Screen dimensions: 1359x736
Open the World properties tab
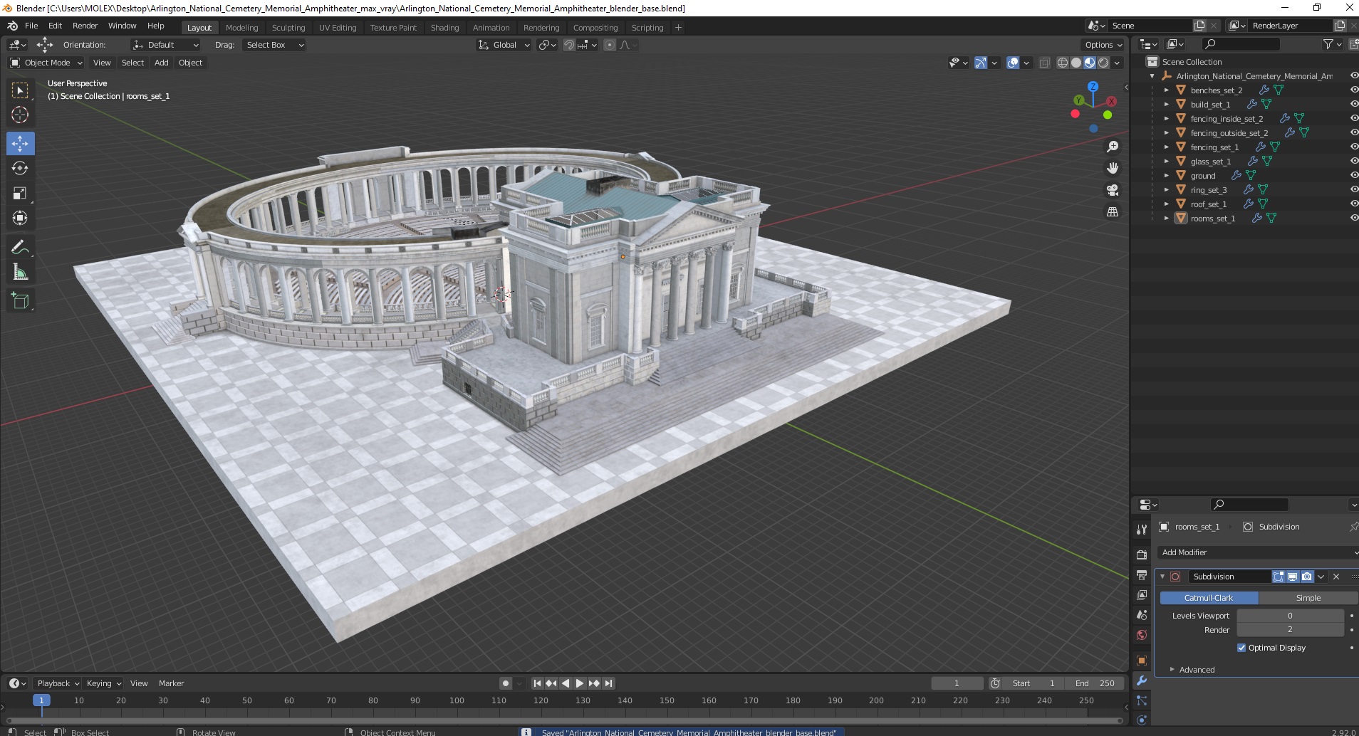[1142, 634]
